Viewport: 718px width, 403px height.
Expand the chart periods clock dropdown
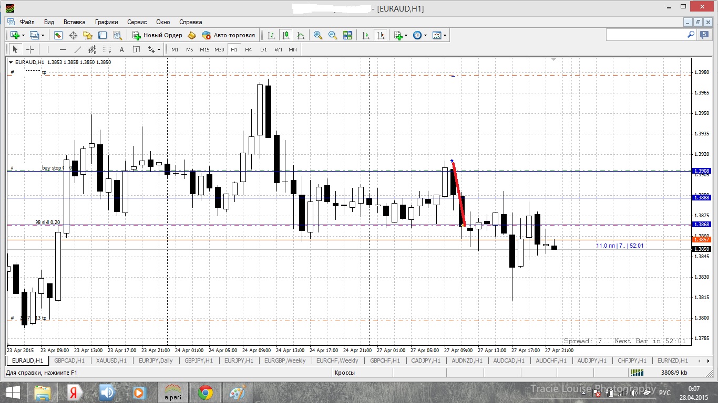pos(425,35)
